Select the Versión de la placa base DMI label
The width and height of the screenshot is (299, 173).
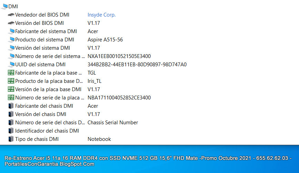(48, 89)
